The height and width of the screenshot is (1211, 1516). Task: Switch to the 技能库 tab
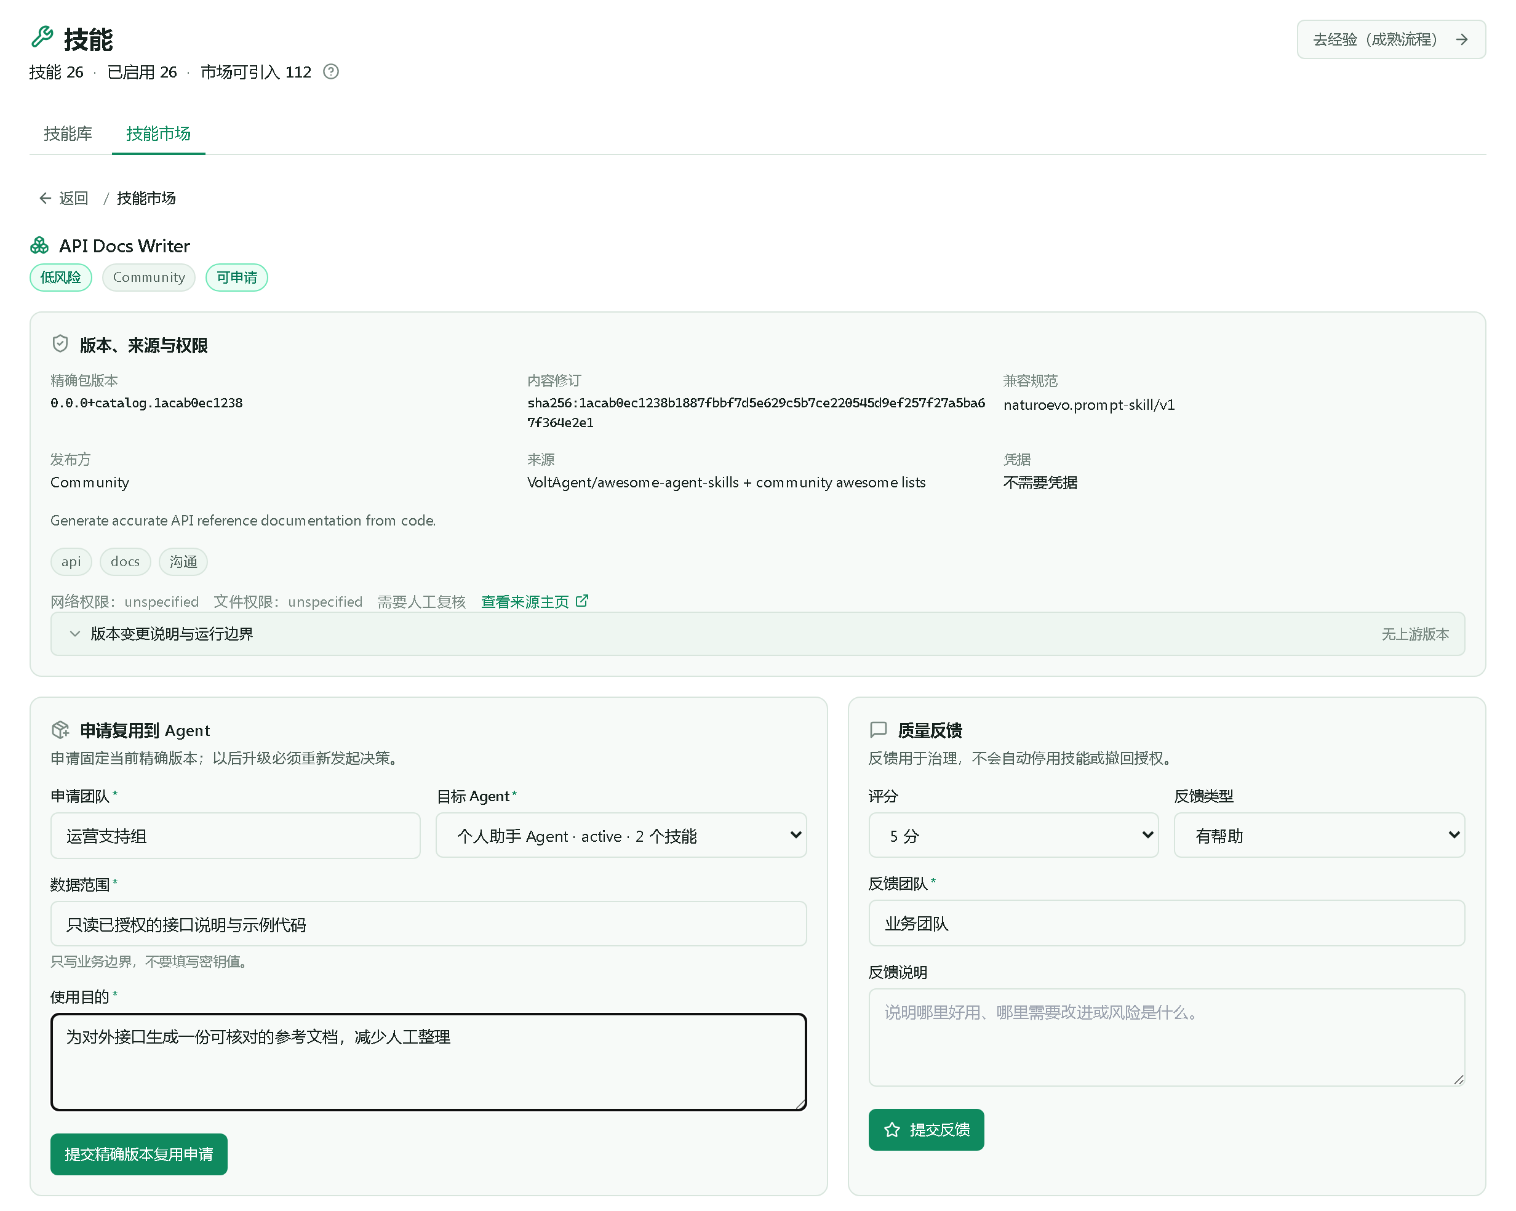pyautogui.click(x=68, y=134)
